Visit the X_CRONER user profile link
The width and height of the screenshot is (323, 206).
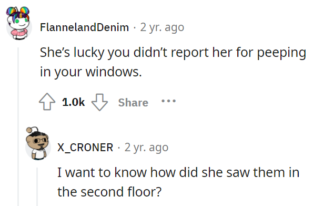(x=85, y=148)
